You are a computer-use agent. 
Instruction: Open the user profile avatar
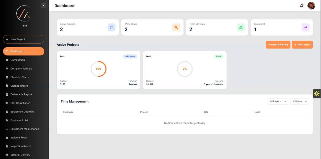pos(311,6)
